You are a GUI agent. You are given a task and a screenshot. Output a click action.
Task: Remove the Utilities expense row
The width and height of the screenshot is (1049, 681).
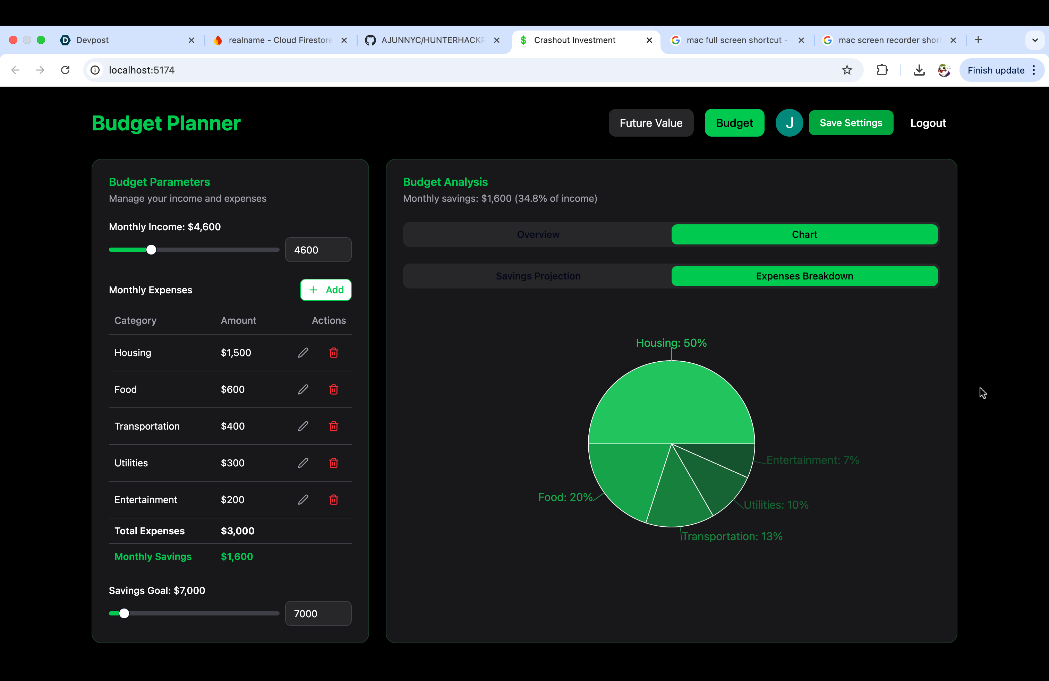[x=333, y=463]
